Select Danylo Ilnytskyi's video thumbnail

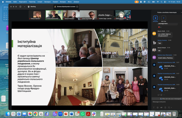71,15
